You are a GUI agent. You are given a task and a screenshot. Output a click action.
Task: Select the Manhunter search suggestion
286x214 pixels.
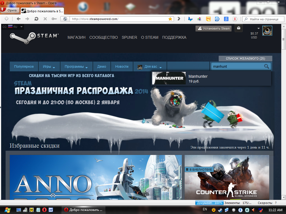(211, 78)
